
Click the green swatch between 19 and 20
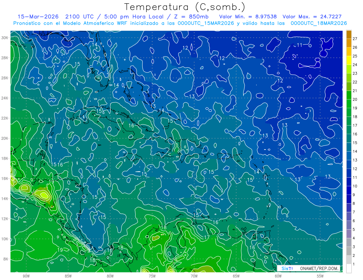[x=349, y=104]
